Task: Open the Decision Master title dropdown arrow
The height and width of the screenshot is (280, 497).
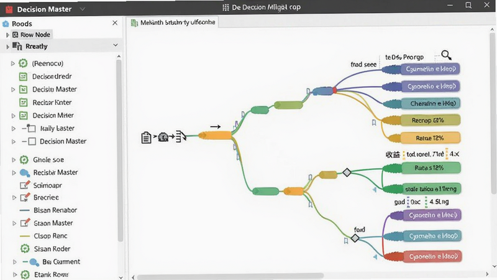Action: pos(83,9)
